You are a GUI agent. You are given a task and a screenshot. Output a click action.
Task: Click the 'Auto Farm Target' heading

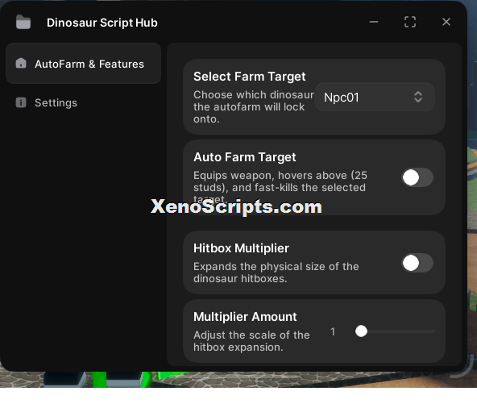coord(245,157)
